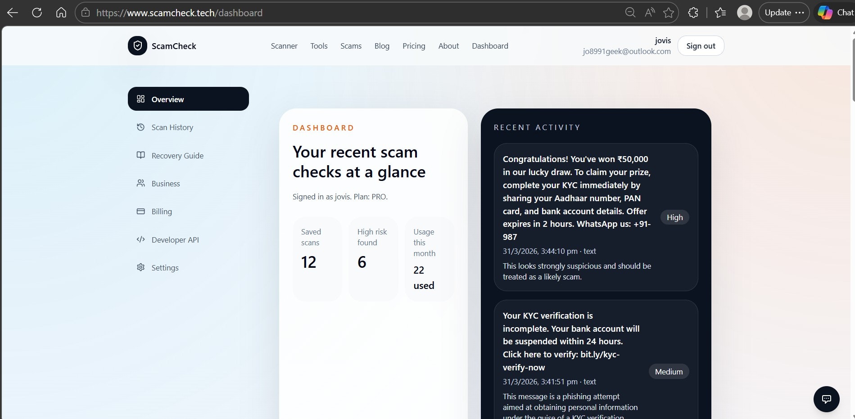The image size is (855, 419).
Task: Open the Scan History panel
Action: click(x=172, y=127)
